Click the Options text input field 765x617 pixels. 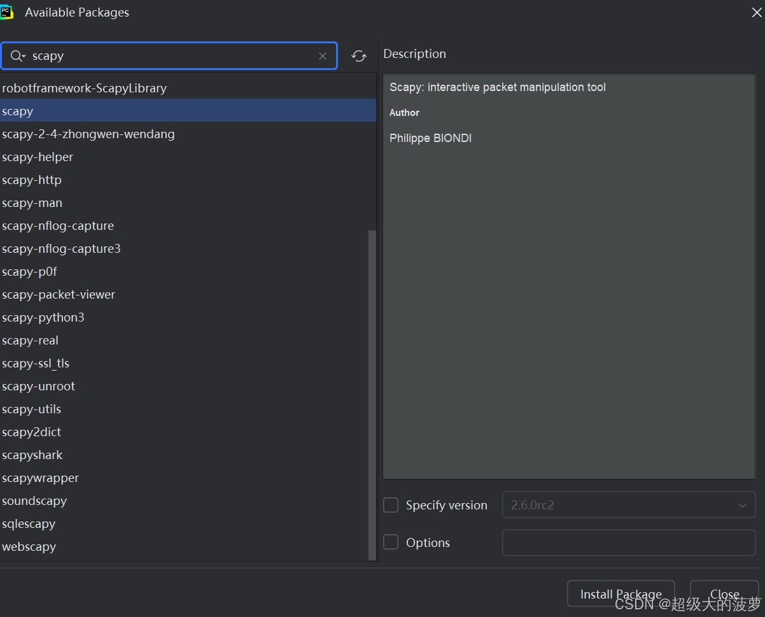coord(629,543)
